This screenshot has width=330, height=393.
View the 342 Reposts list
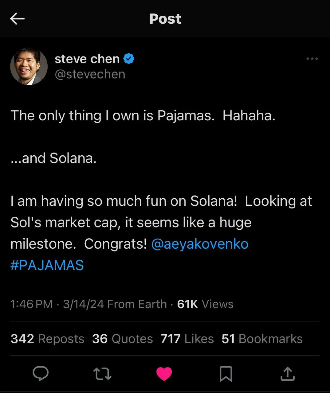click(47, 339)
